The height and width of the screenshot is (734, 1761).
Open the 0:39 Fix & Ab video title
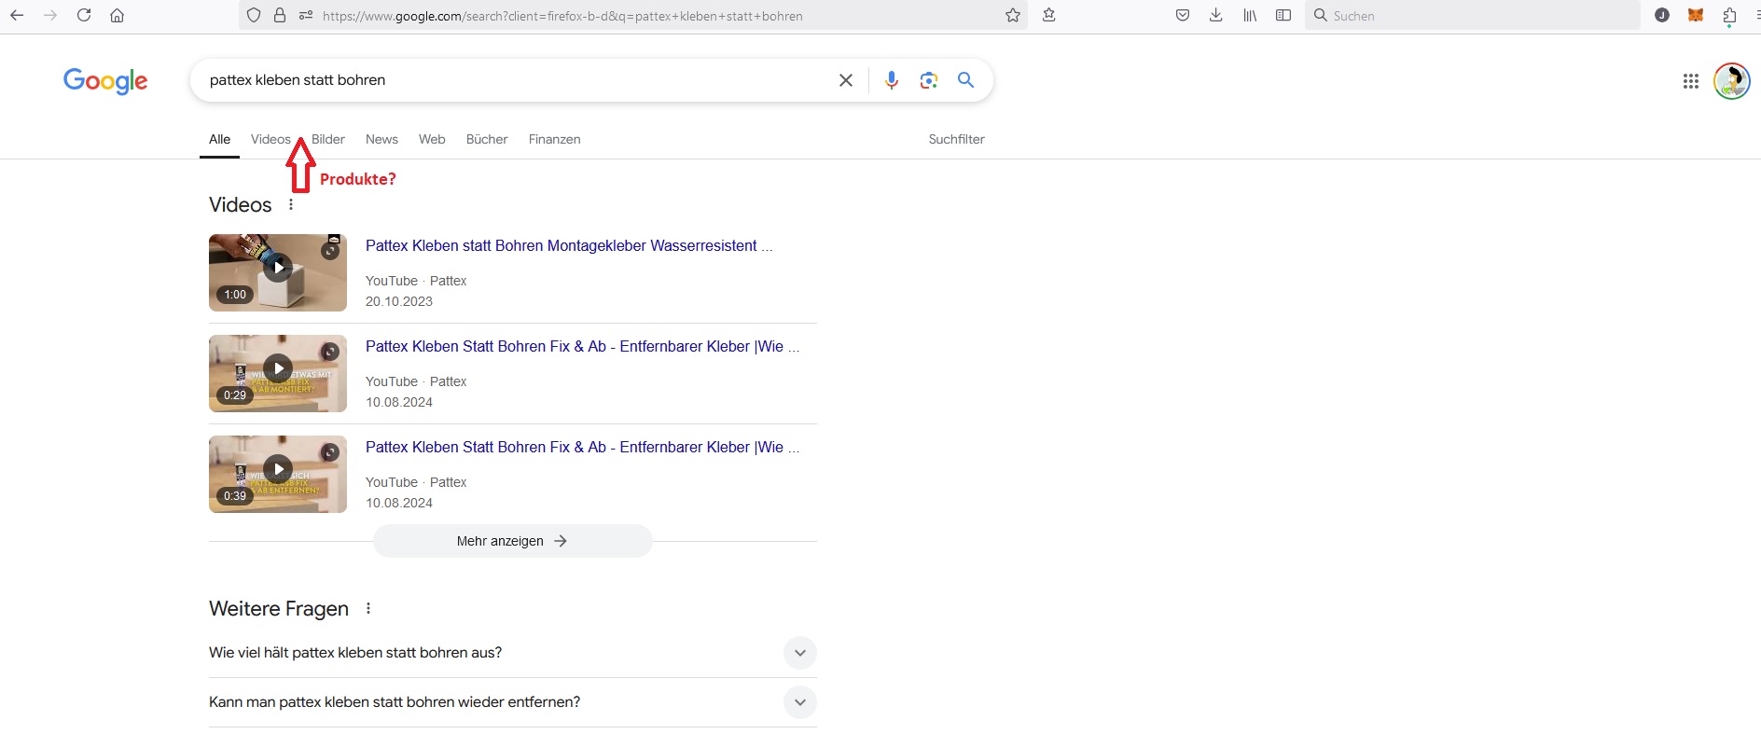(582, 447)
